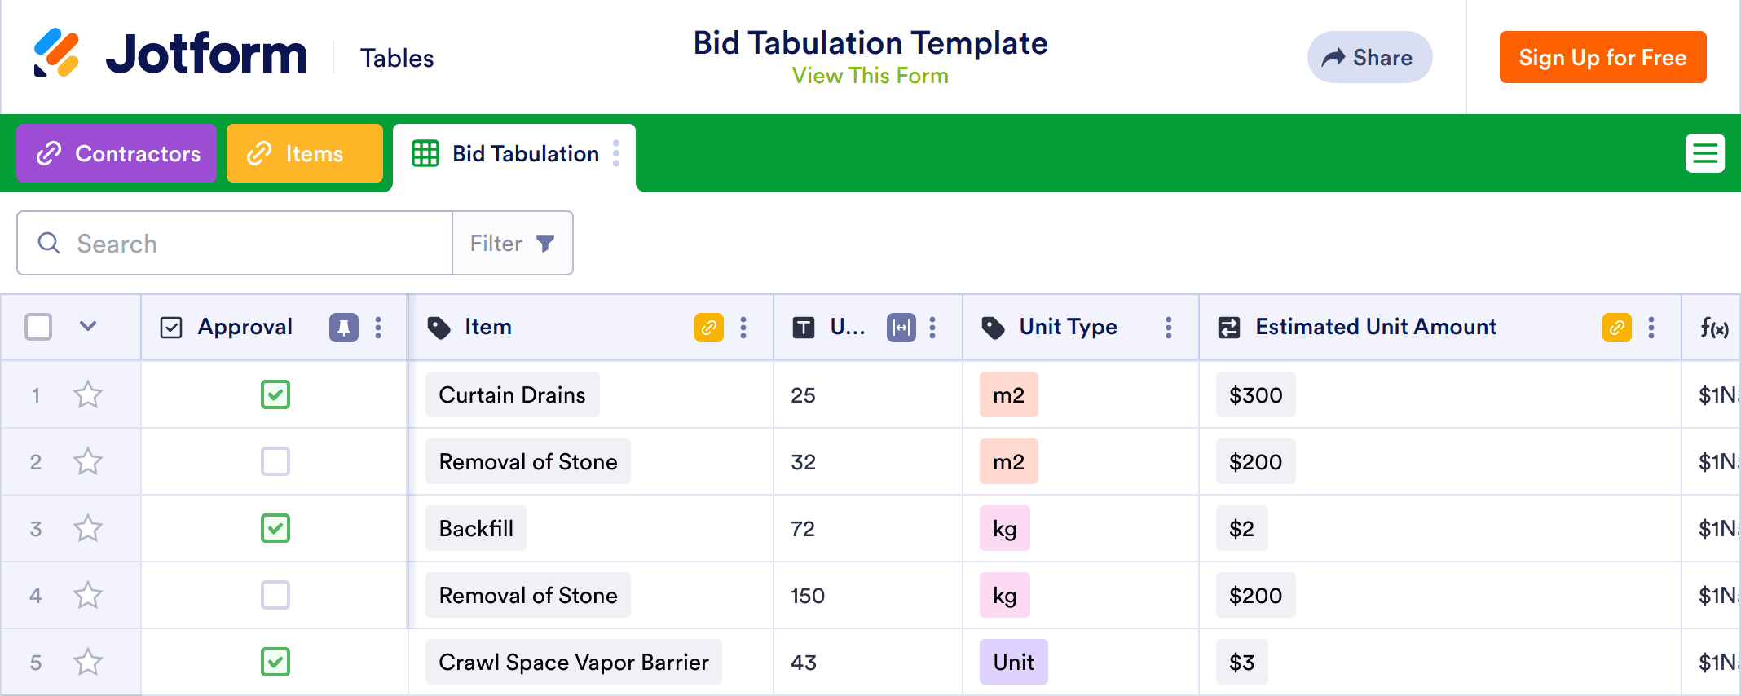Viewport: 1741px width, 696px height.
Task: Click the Jotform logo
Action: [x=170, y=54]
